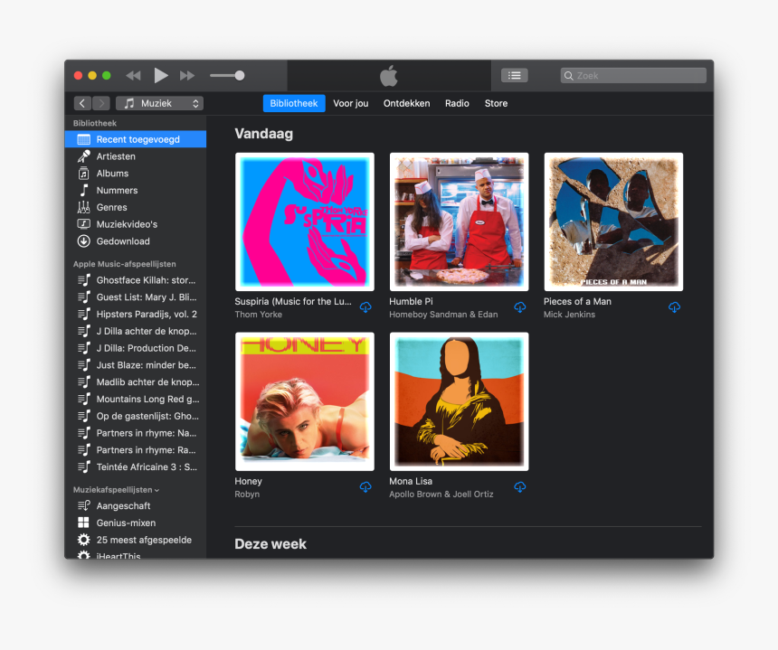Viewport: 778px width, 650px height.
Task: Click the Zoek search field
Action: (633, 75)
